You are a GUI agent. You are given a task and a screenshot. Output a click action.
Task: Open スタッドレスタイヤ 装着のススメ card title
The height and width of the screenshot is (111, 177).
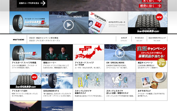[83, 92]
